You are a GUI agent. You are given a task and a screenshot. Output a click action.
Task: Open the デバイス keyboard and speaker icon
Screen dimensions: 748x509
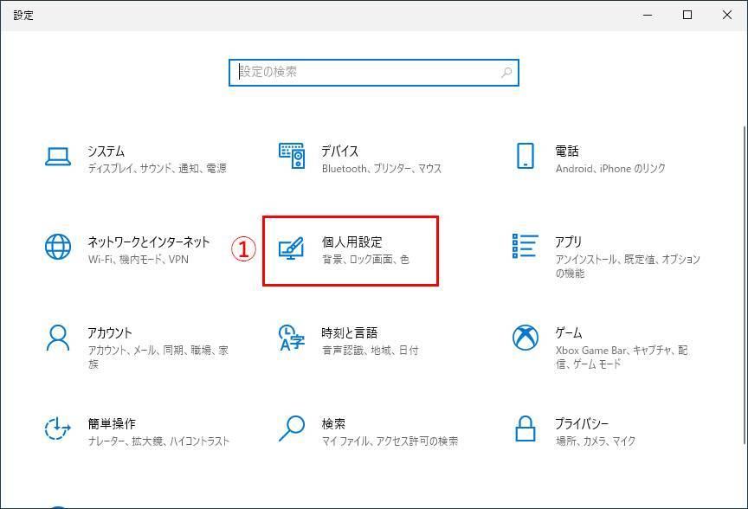(292, 156)
